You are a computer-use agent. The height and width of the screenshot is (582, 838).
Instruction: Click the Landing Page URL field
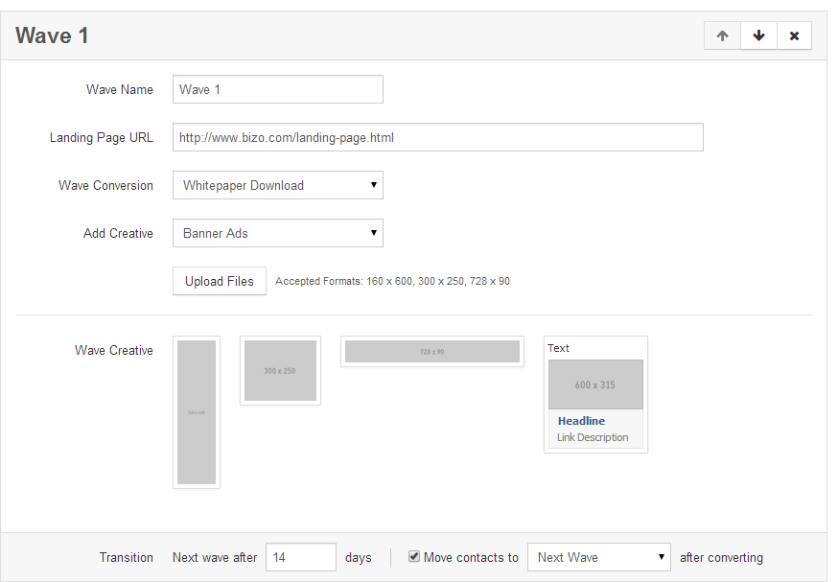[437, 137]
